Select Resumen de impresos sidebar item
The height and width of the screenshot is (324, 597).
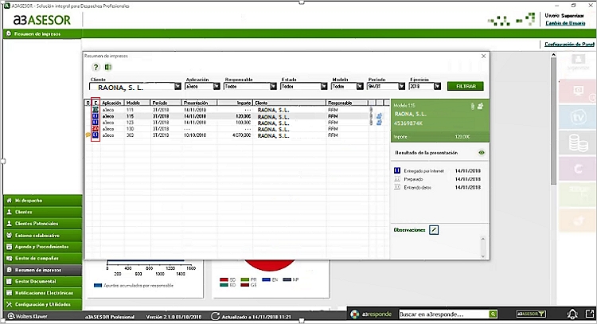(43, 270)
